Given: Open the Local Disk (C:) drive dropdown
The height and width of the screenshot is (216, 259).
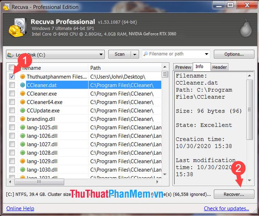Looking at the screenshot, I should click(x=55, y=54).
